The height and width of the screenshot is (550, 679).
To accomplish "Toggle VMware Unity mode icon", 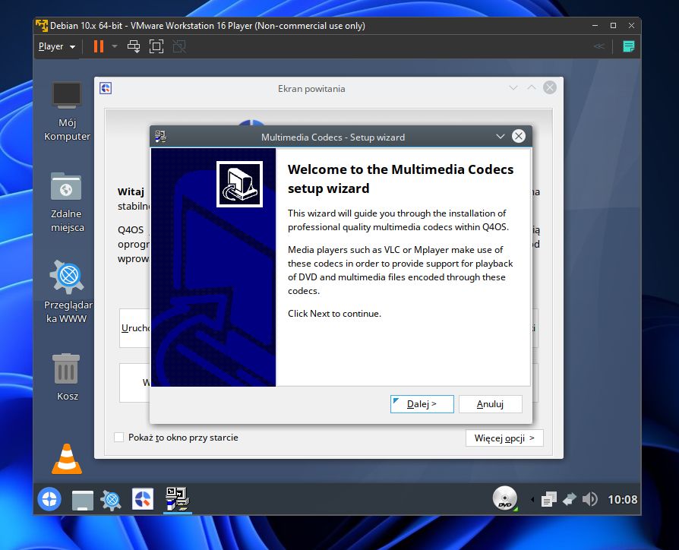I will point(179,46).
